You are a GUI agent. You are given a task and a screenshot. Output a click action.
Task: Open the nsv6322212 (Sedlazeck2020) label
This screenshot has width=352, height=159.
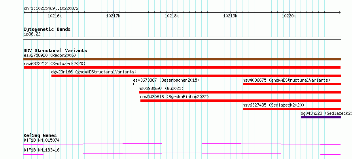coord(55,64)
